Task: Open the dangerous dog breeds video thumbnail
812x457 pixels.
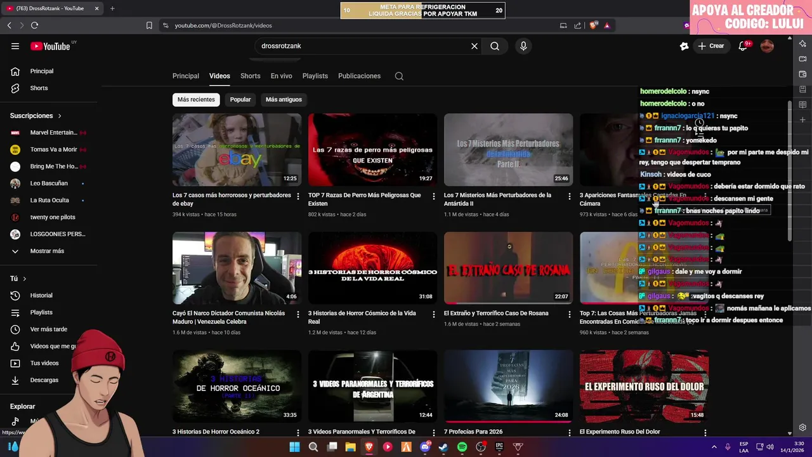Action: (x=372, y=150)
